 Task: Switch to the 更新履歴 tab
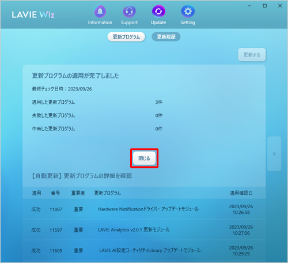pos(166,37)
